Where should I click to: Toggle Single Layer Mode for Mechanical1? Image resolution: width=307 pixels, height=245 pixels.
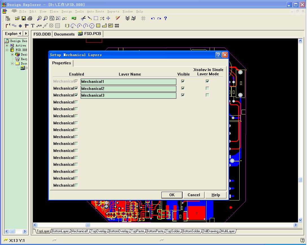click(x=207, y=81)
